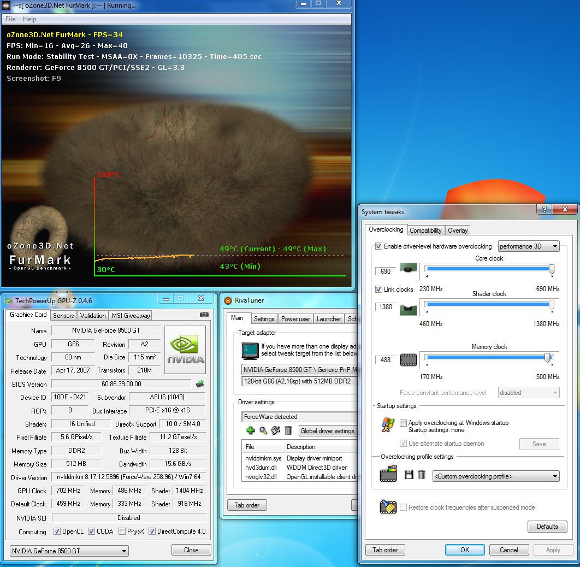Click the magnifier icon in Driver settings
The width and height of the screenshot is (580, 567).
(x=263, y=430)
